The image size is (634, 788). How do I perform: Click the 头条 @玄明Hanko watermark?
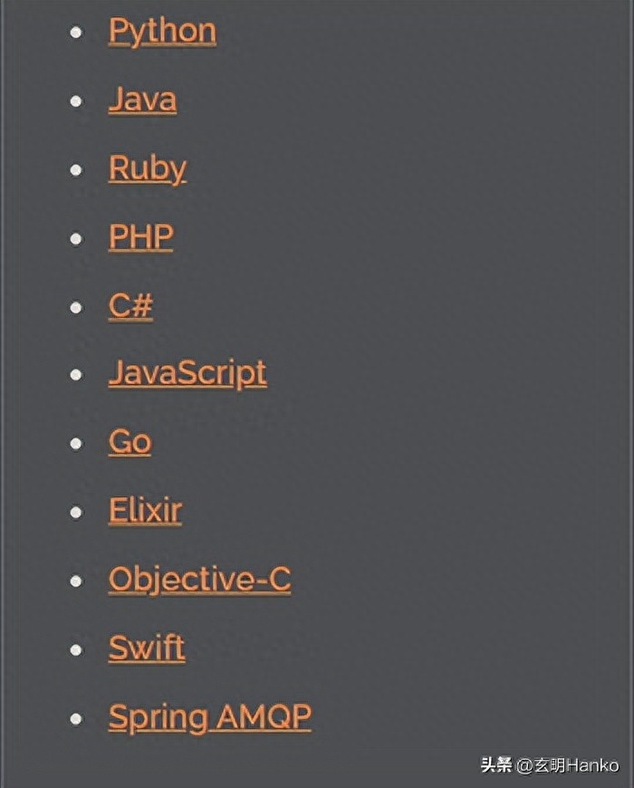pos(550,765)
